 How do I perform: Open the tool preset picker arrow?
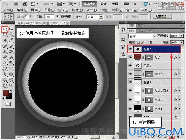tap(12, 17)
